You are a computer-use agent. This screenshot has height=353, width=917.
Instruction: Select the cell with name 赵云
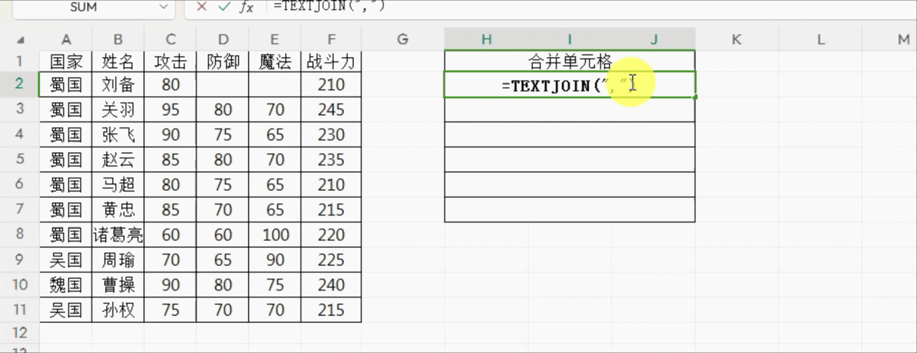coord(118,160)
